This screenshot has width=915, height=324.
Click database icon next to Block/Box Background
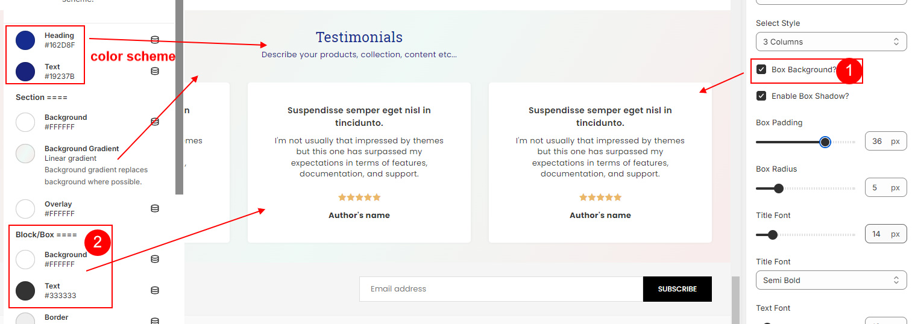155,259
